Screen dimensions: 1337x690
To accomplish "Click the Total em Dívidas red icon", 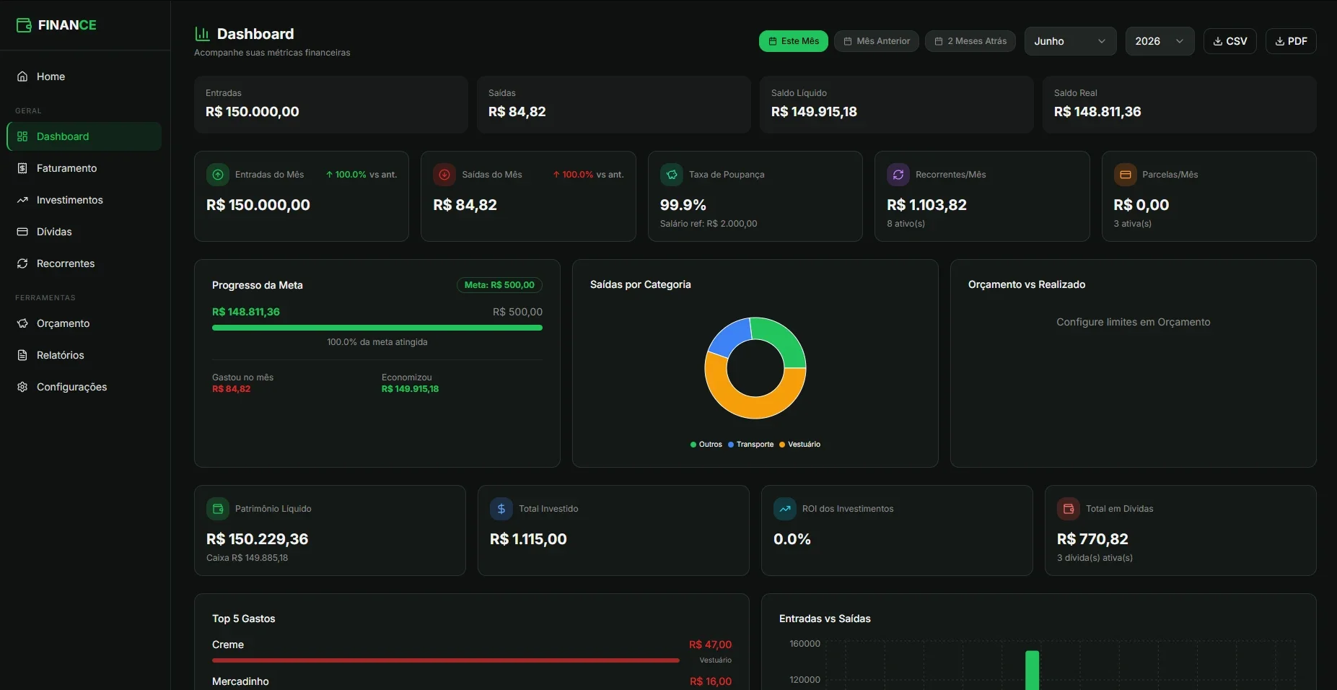I will [1069, 509].
